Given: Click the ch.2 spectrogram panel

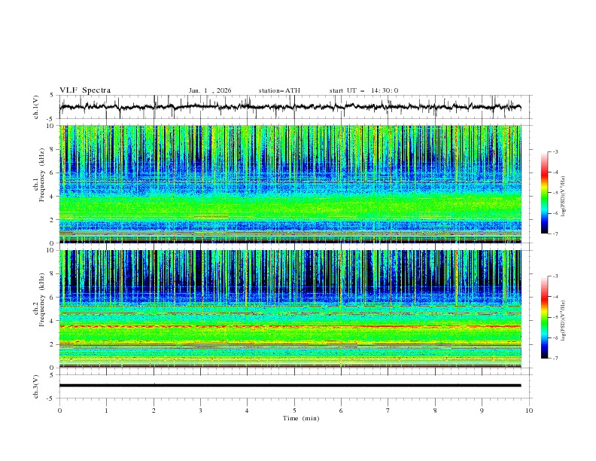Looking at the screenshot, I should 290,309.
